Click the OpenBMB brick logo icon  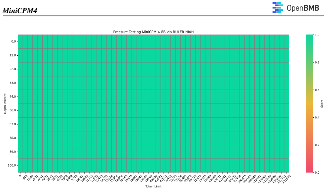click(x=278, y=8)
